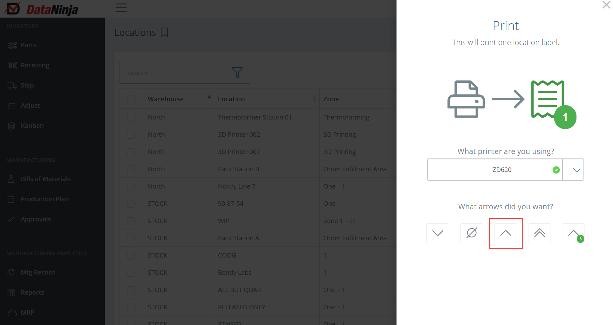Click the ZD620 printer selection field
Screen dimensions: 613x325
pos(495,170)
